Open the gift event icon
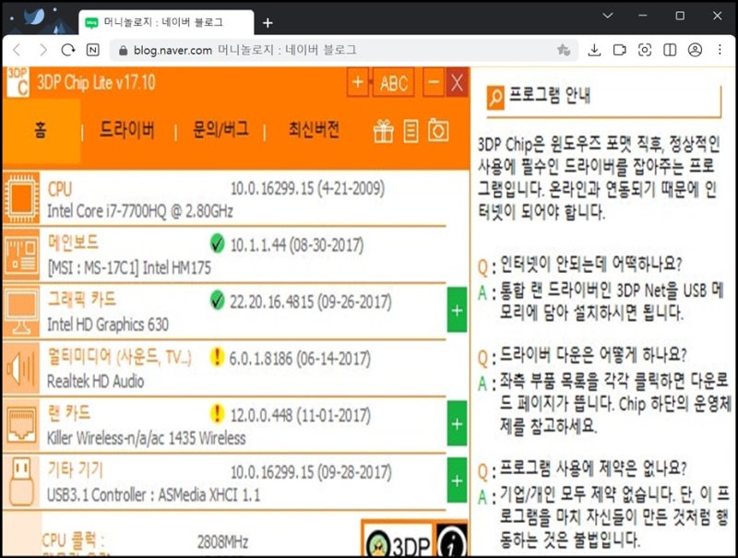 pyautogui.click(x=385, y=131)
